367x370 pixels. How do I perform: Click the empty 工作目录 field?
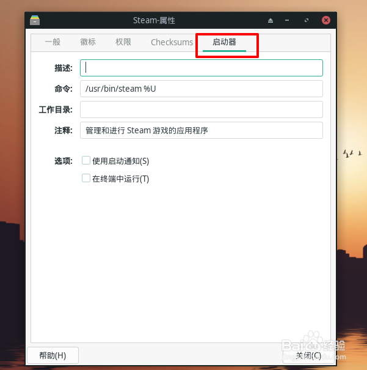click(x=202, y=109)
